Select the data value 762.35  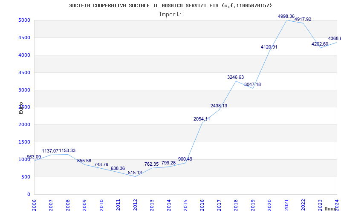(152, 164)
